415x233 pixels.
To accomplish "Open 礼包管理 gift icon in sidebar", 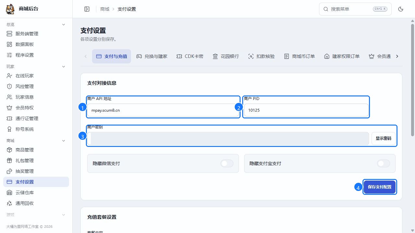I will point(9,161).
